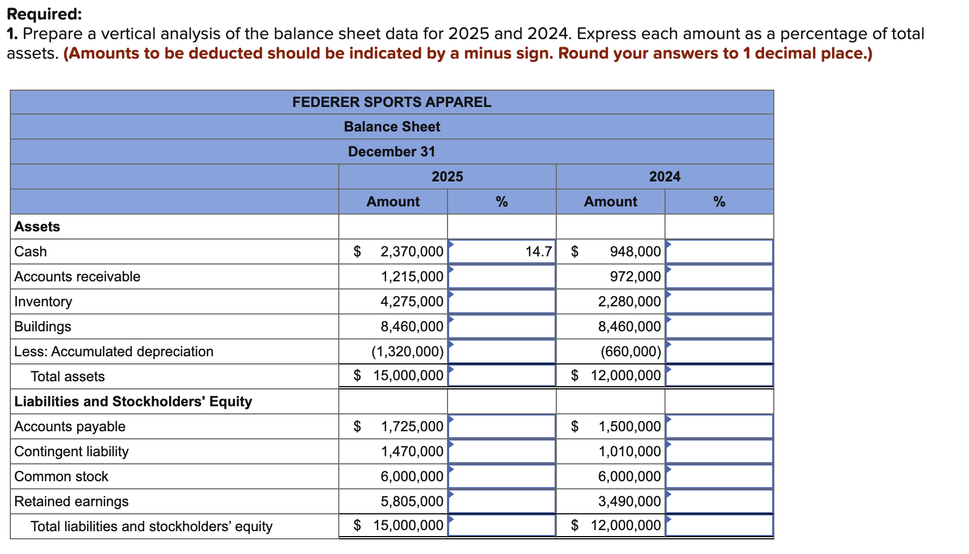Select the 2024 Contingent liability amount 1,010,000

tap(629, 451)
